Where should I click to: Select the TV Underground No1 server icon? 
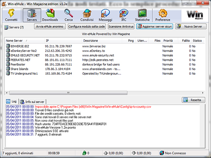point(8,74)
